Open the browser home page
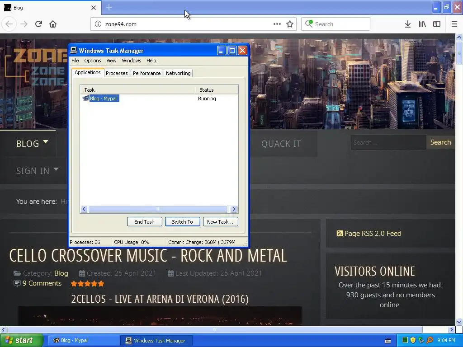This screenshot has width=463, height=347. pos(53,24)
